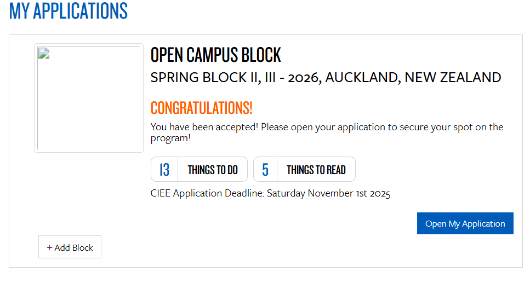Click the Open Campus Block title

click(215, 55)
